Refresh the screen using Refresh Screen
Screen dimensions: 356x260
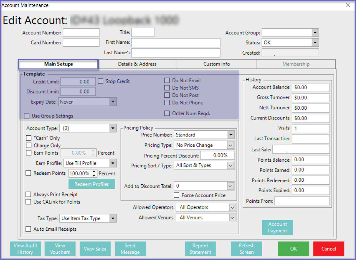(246, 249)
